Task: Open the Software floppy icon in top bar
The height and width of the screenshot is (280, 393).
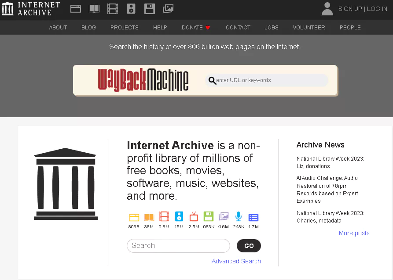Action: point(150,9)
